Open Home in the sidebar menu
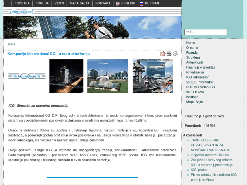Viewport: 247px width, 185px height. [x=191, y=43]
